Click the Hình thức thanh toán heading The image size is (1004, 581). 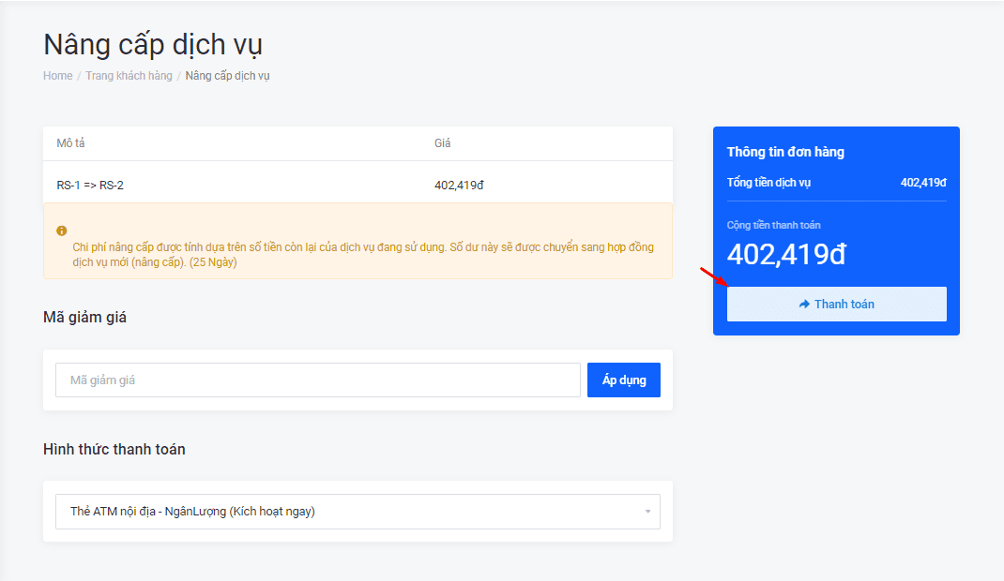[114, 450]
